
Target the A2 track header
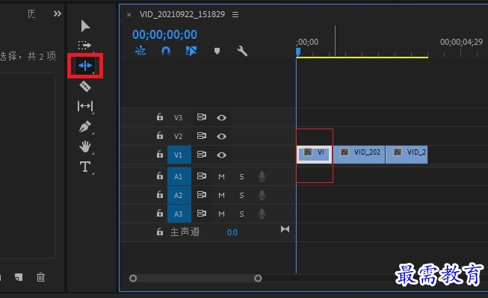tap(179, 195)
